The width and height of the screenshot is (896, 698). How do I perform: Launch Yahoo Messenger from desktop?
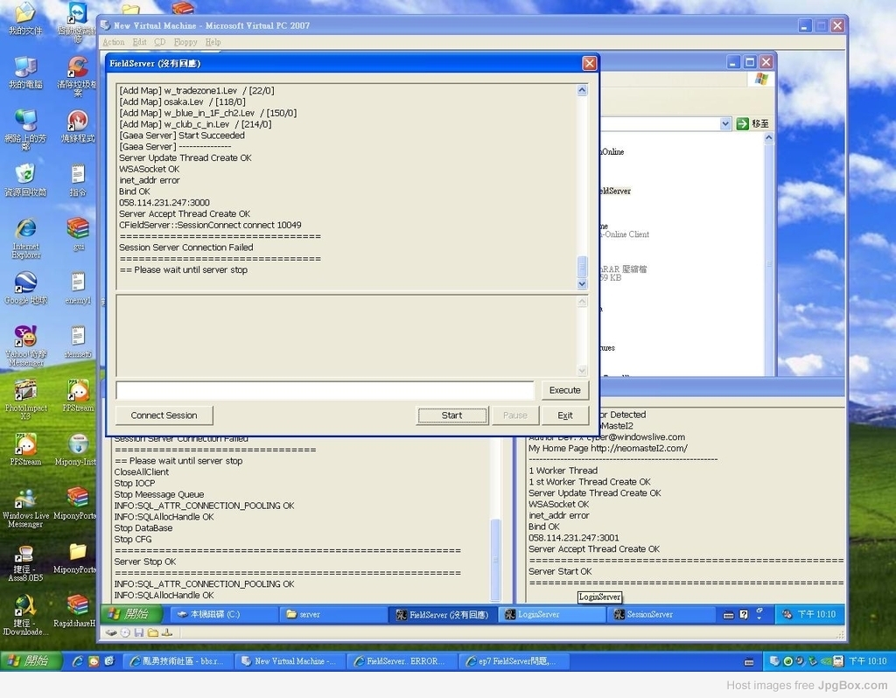[x=25, y=337]
